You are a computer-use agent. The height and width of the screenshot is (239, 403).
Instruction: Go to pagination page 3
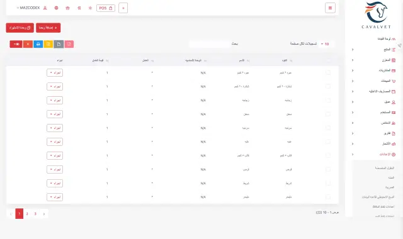point(35,214)
